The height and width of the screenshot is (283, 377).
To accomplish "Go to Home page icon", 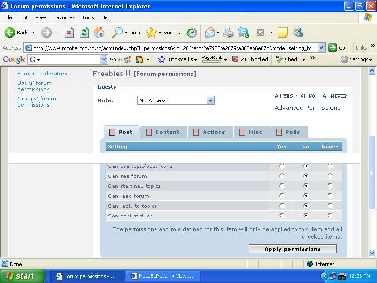I will click(x=99, y=33).
